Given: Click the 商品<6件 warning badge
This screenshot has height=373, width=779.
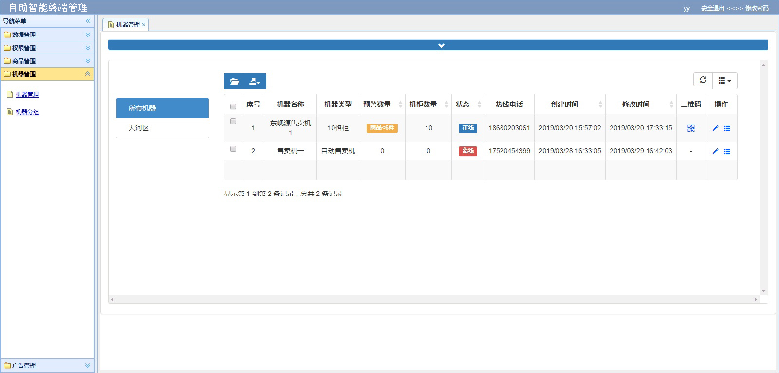Looking at the screenshot, I should pos(382,128).
